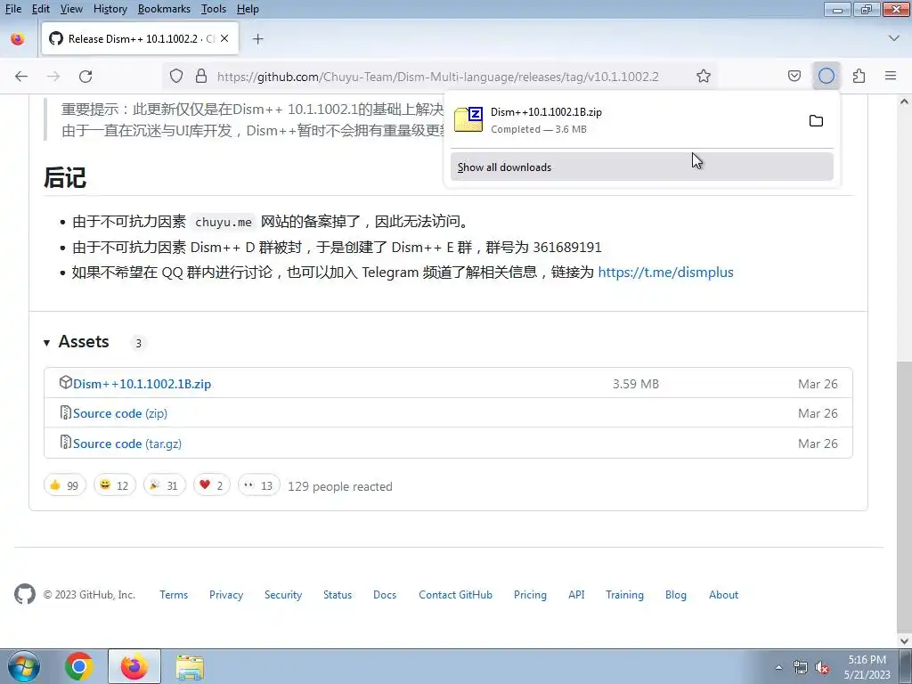Click the forward navigation arrow

(53, 77)
